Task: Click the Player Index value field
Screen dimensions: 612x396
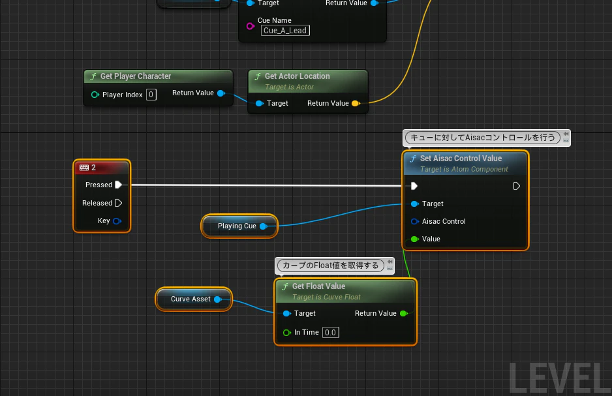Action: pyautogui.click(x=151, y=95)
